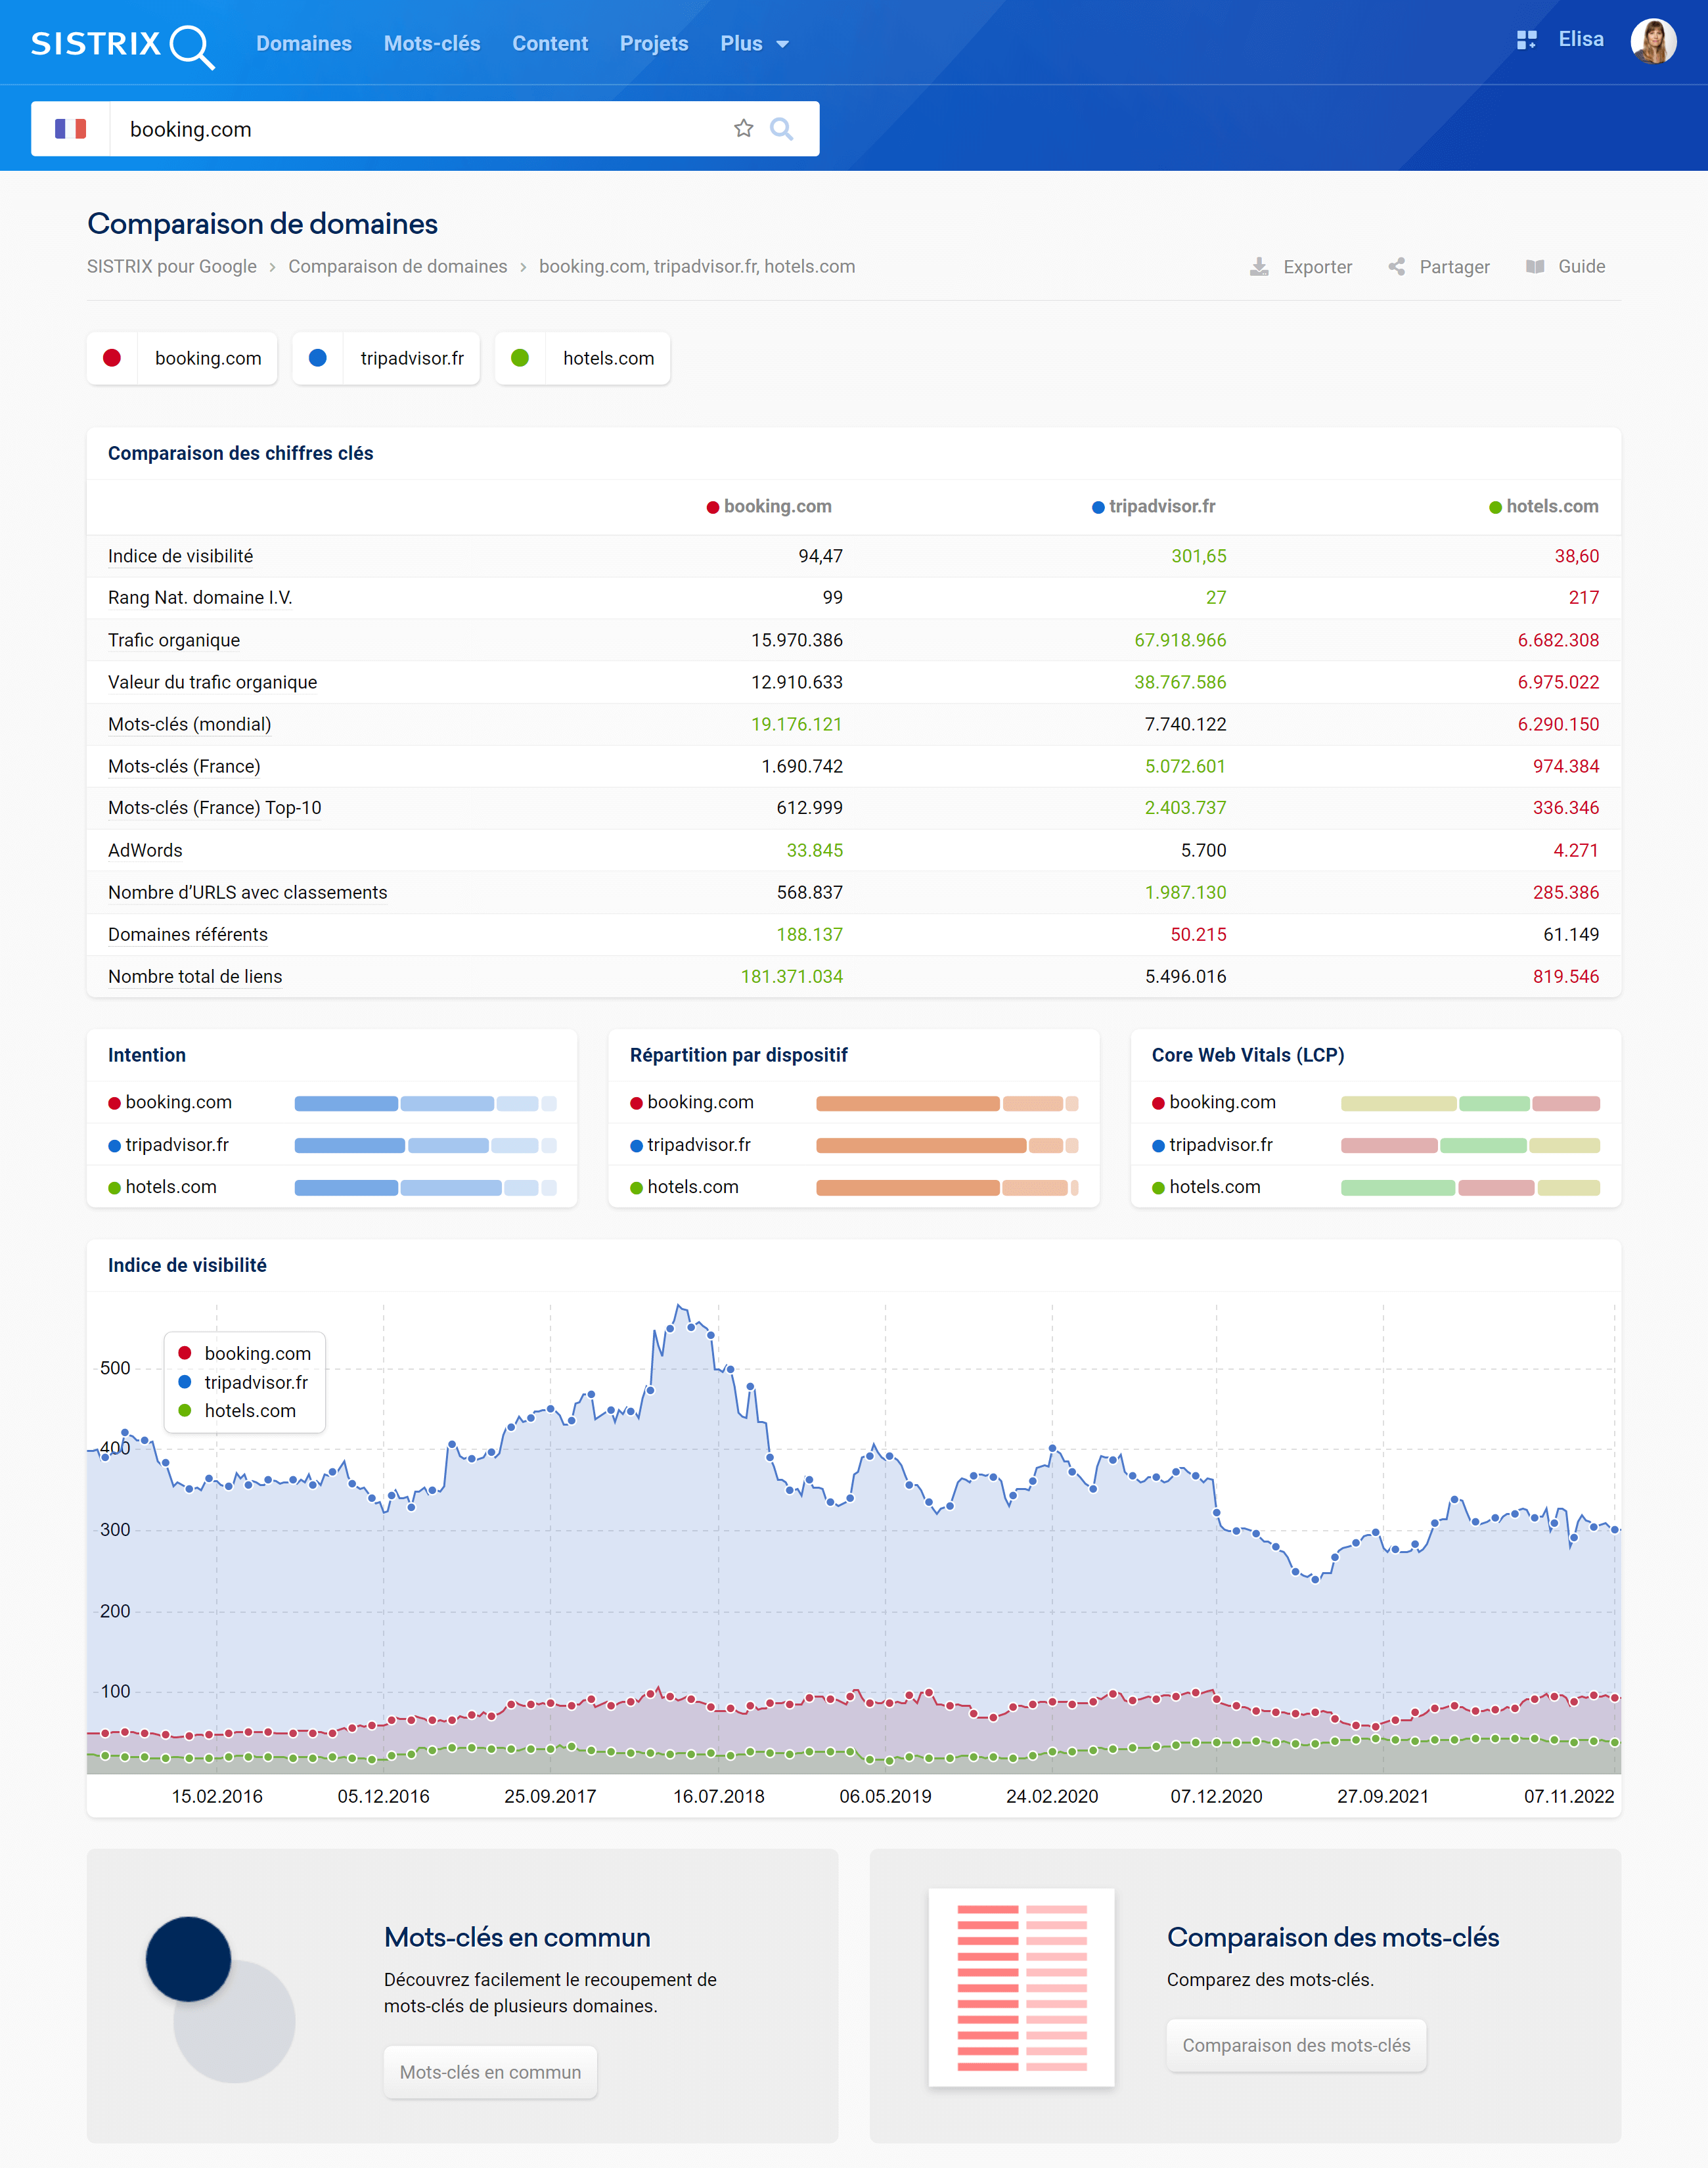Click the 07.12.2020 date on chart axis
Screen dimensions: 1708x2168
tap(1216, 1796)
